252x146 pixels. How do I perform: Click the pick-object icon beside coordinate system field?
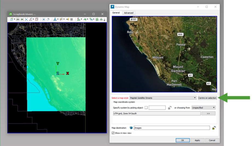tap(170, 108)
